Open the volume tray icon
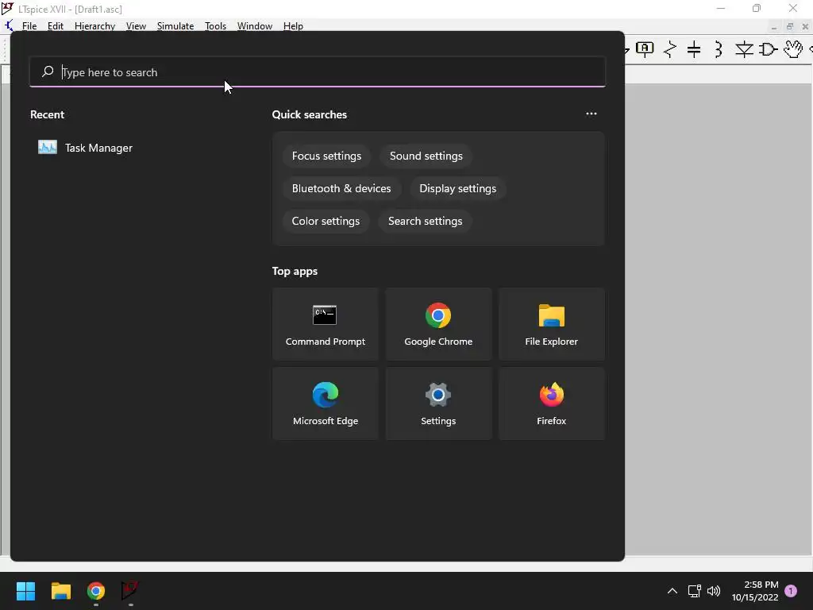 click(x=714, y=591)
